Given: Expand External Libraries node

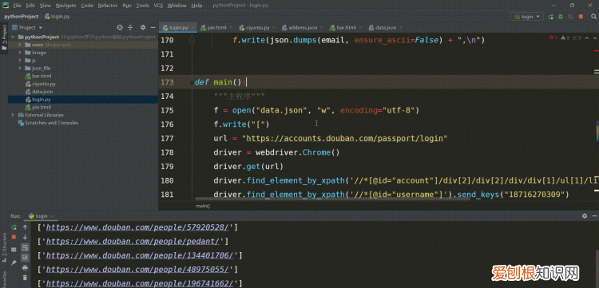Looking at the screenshot, I should [13, 115].
